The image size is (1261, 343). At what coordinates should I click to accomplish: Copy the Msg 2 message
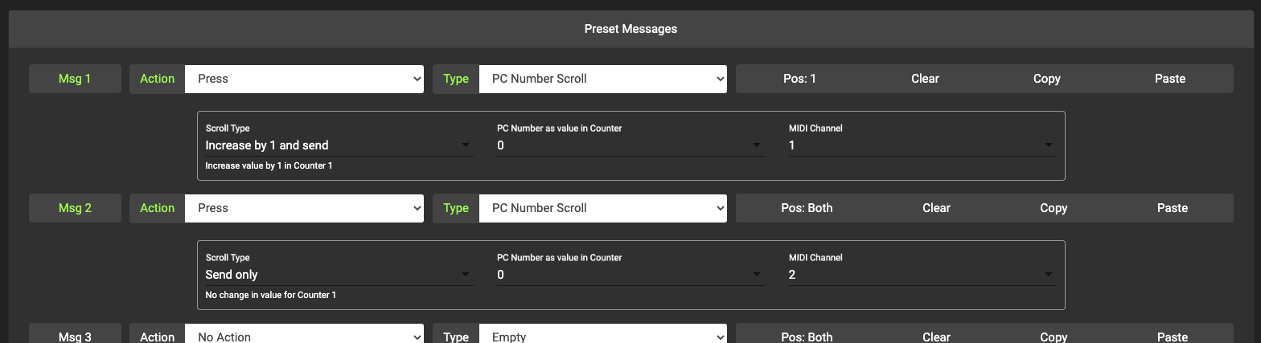click(x=1054, y=208)
